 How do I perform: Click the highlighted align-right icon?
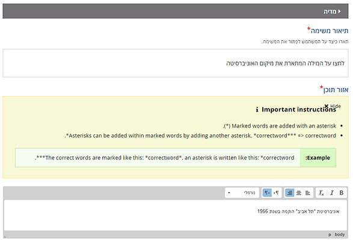(x=289, y=193)
